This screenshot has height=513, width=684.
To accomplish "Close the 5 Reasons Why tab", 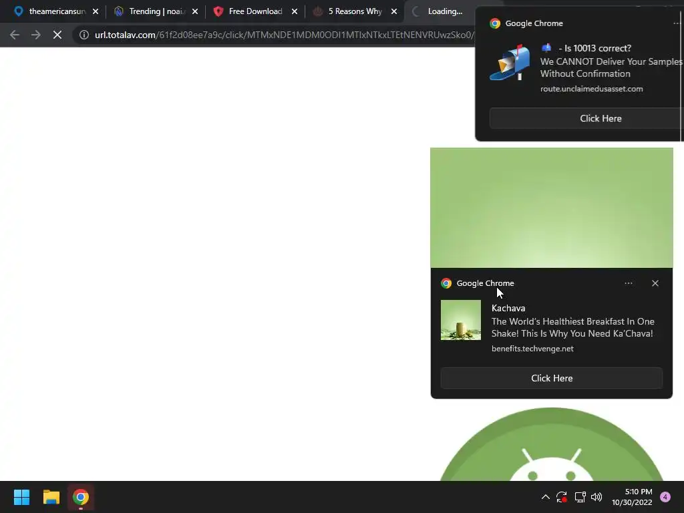I will pyautogui.click(x=394, y=11).
